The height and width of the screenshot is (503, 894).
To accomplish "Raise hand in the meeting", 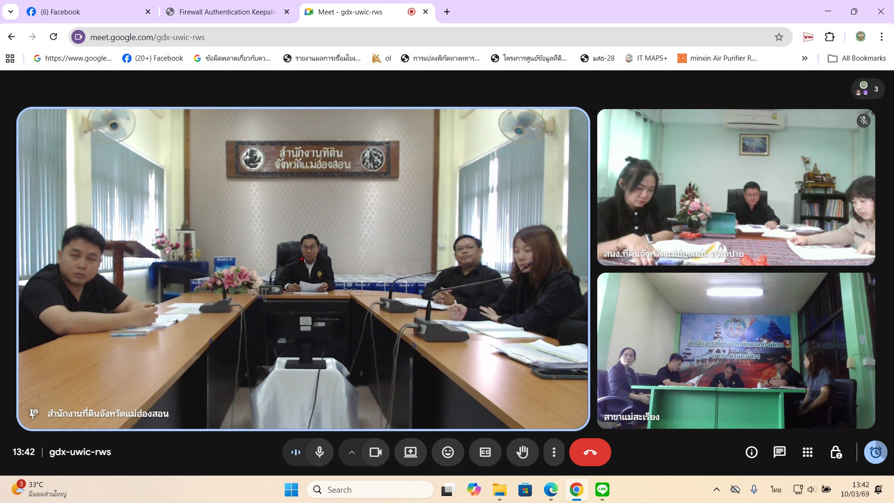I will [522, 452].
